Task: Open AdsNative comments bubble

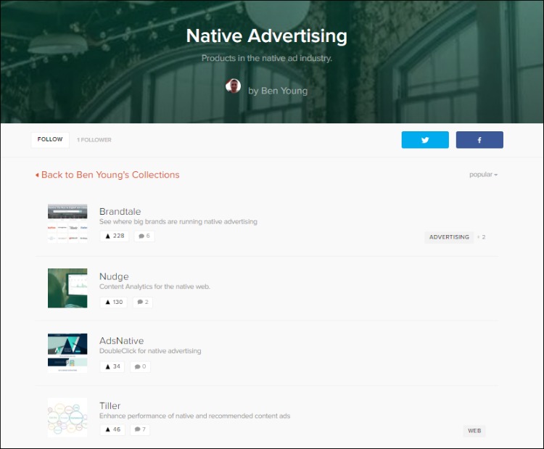Action: pos(140,366)
